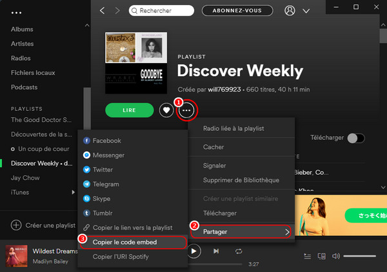Mute with the speaker volume icon
This screenshot has height=272, width=387.
tap(336, 257)
